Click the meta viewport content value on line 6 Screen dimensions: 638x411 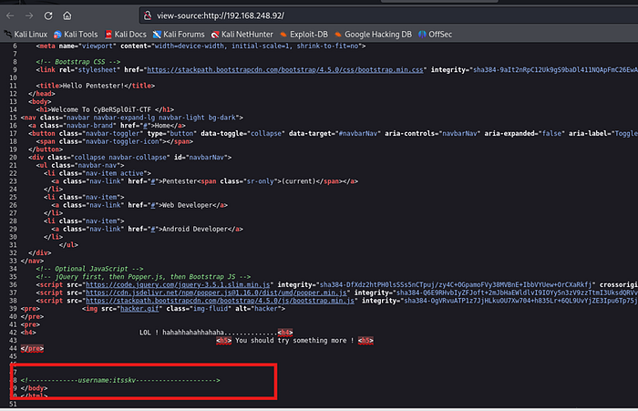click(258, 46)
